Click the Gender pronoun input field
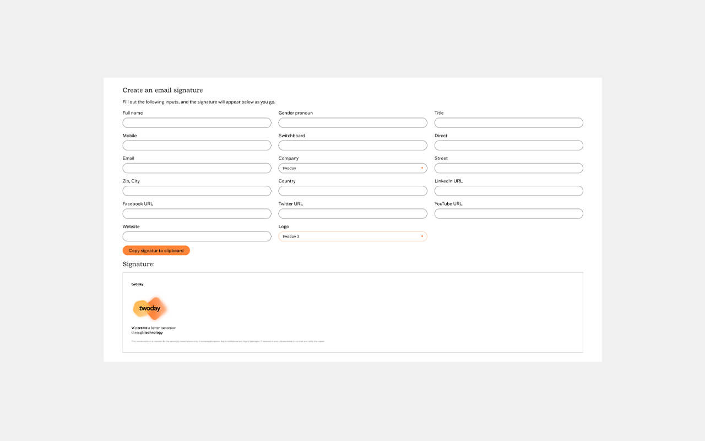The image size is (705, 441). 352,122
